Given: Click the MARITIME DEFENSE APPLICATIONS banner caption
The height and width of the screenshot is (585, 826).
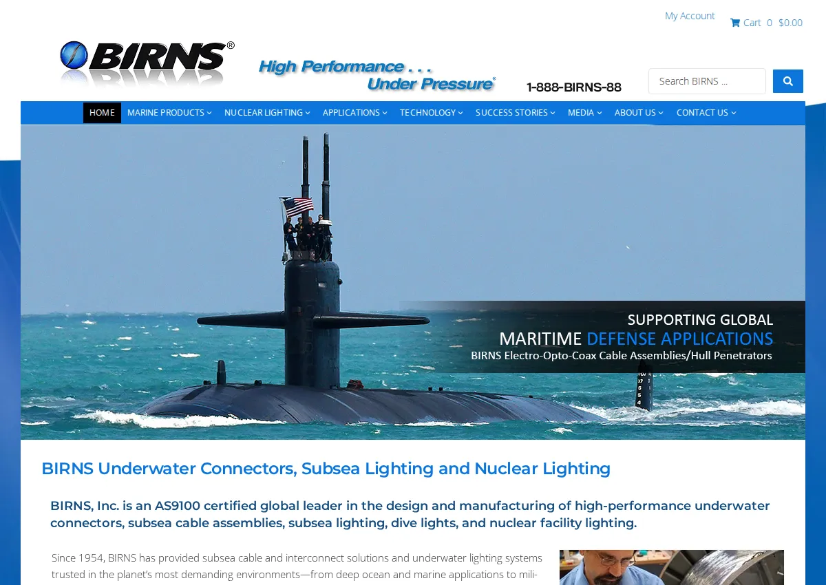Looking at the screenshot, I should (636, 339).
